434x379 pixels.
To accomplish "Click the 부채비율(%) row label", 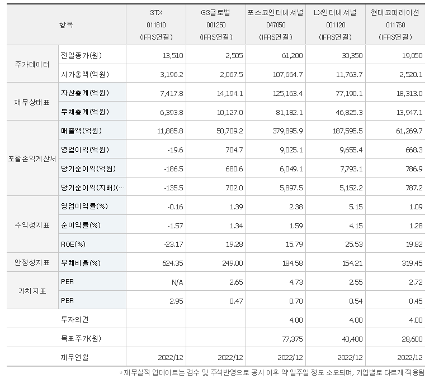I will tap(81, 263).
